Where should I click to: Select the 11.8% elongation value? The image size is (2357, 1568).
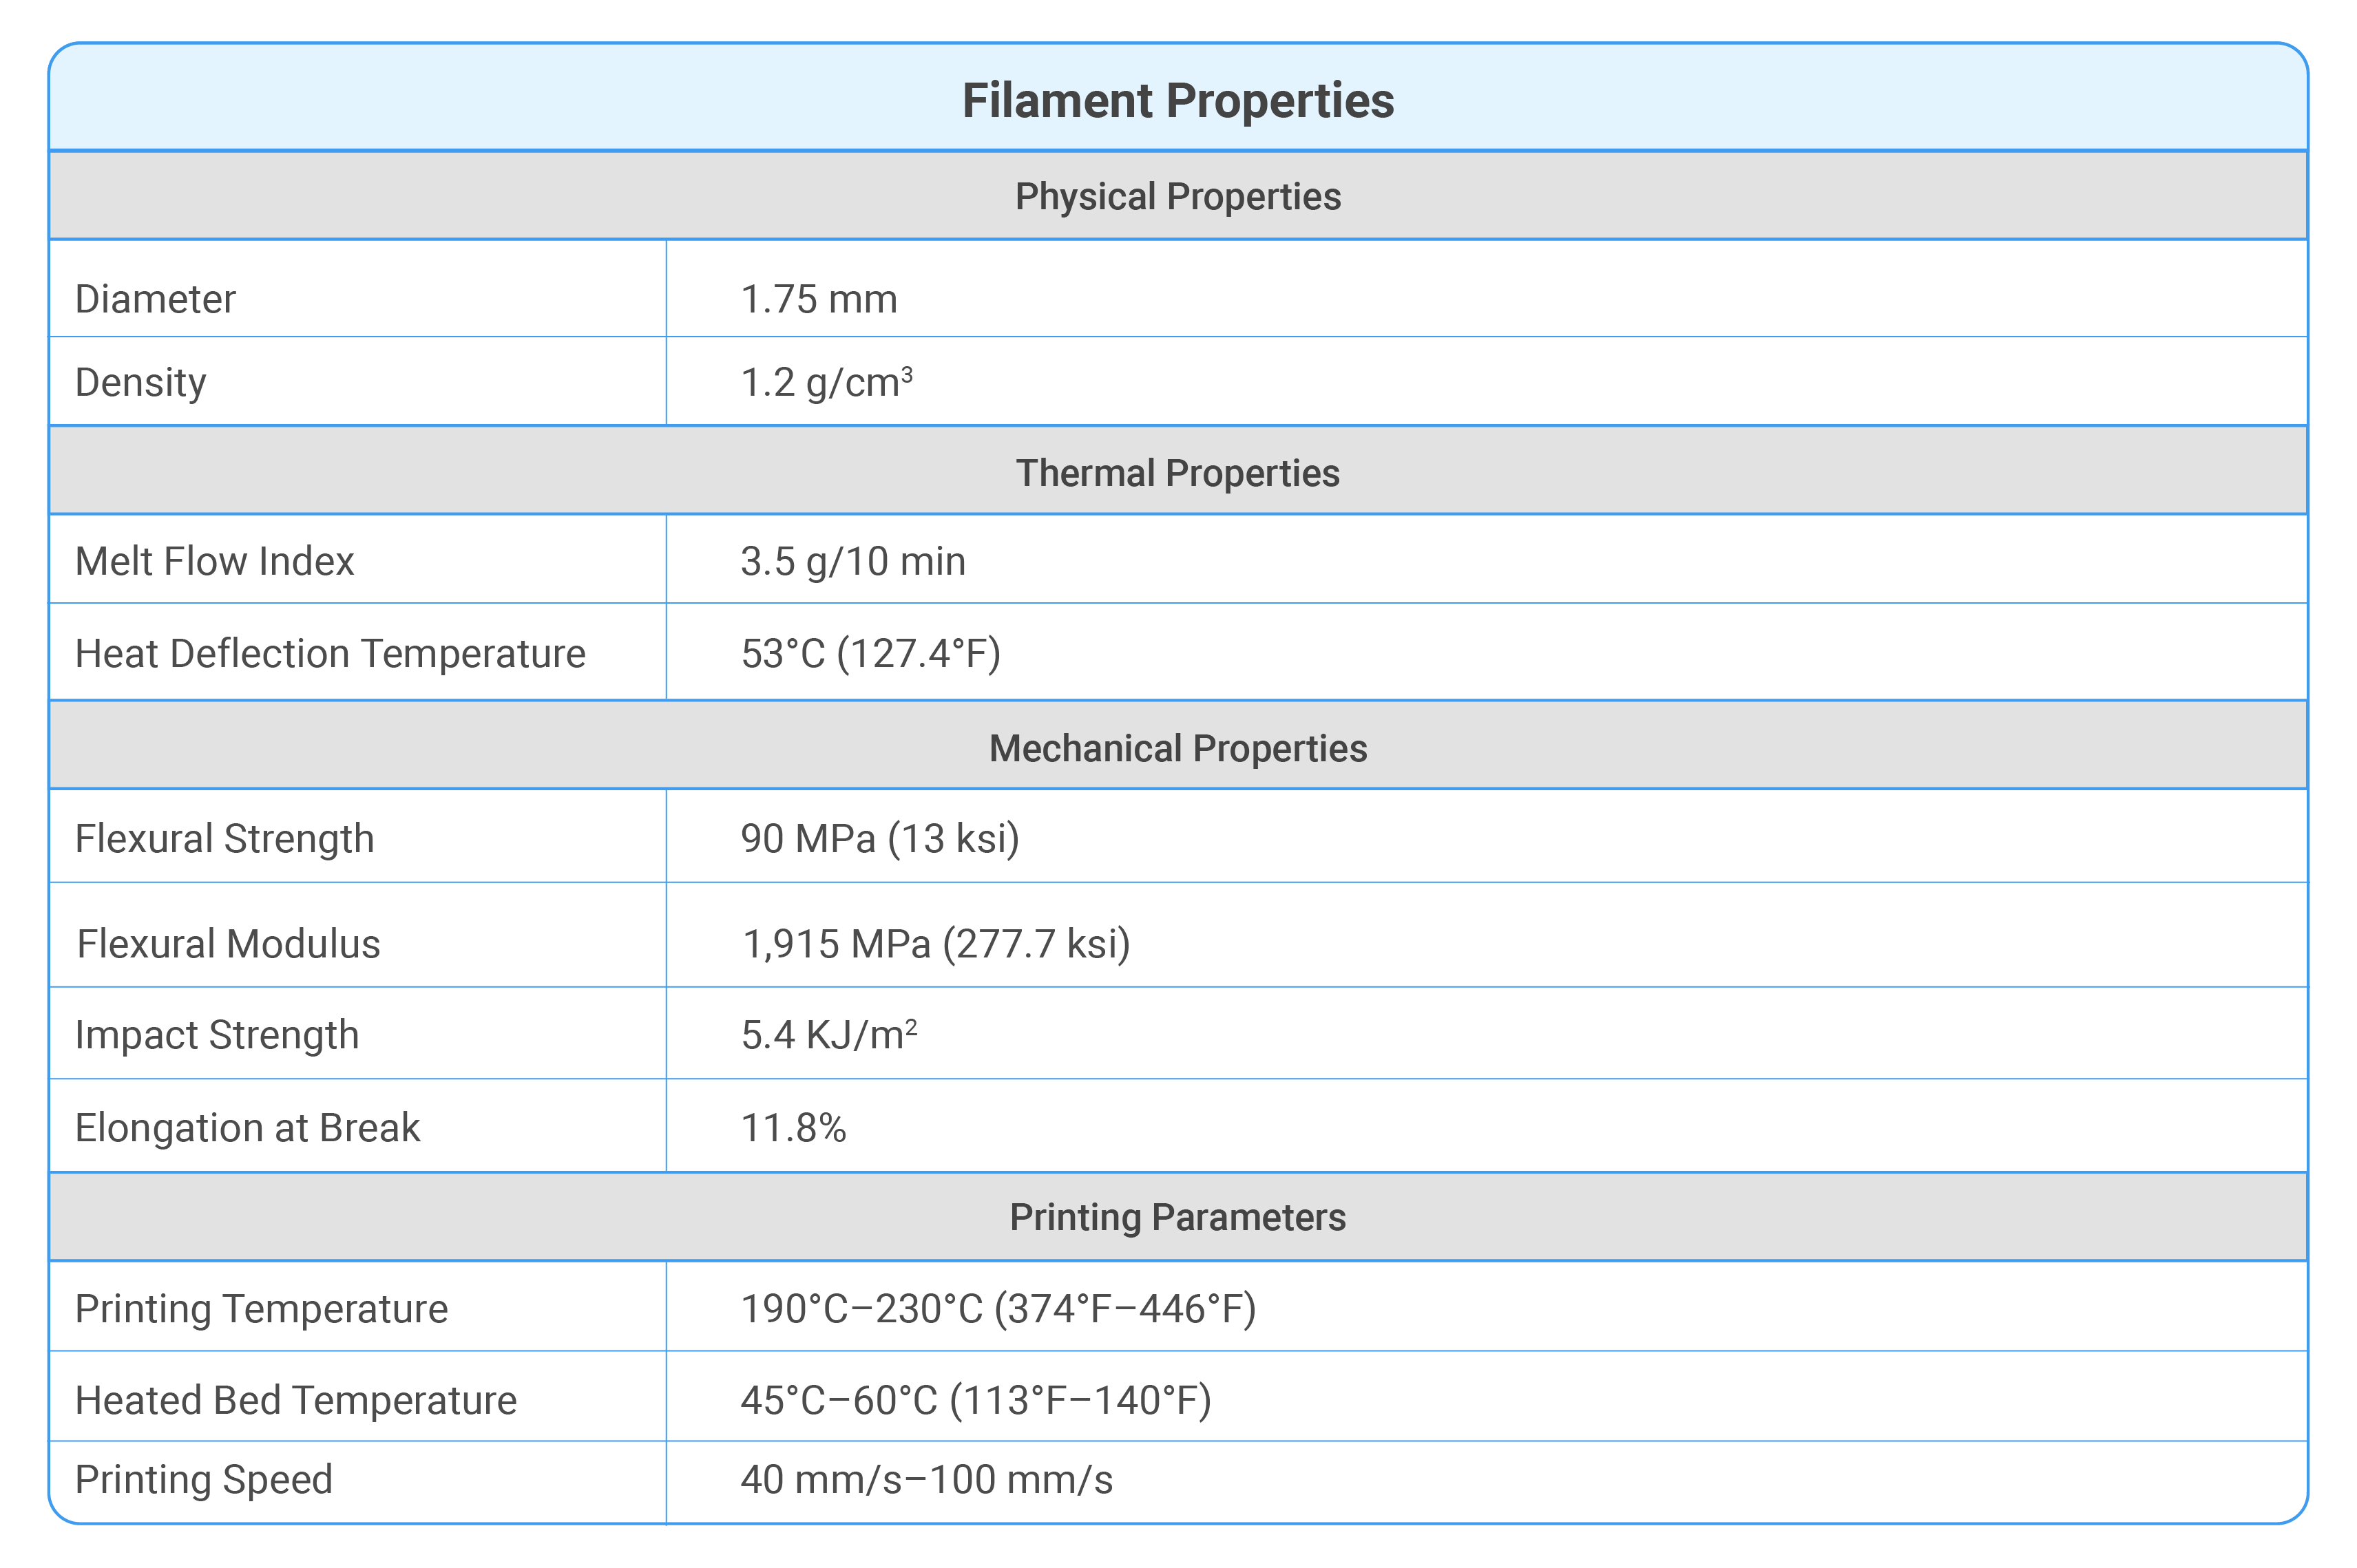pyautogui.click(x=793, y=1128)
